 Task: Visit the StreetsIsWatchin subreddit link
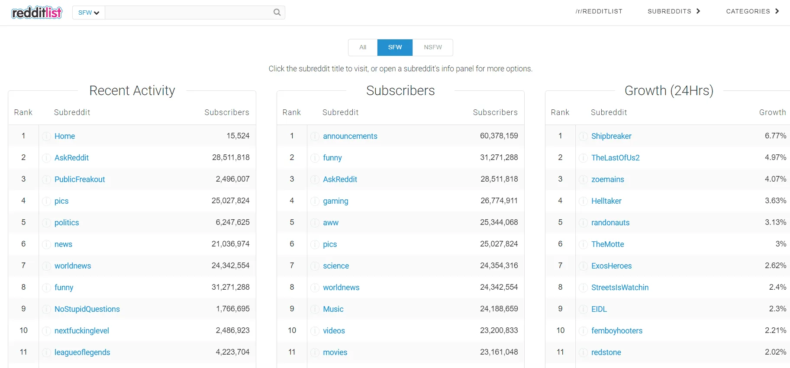620,288
